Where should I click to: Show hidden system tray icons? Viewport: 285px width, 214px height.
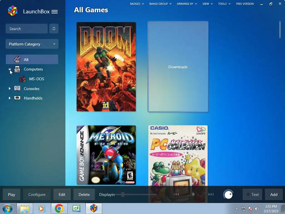click(237, 209)
